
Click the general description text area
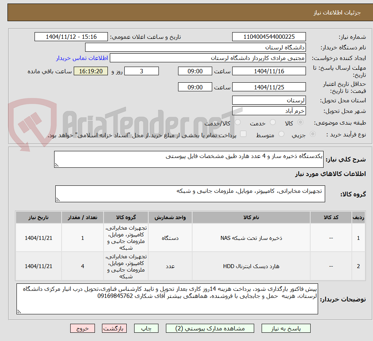point(189,159)
